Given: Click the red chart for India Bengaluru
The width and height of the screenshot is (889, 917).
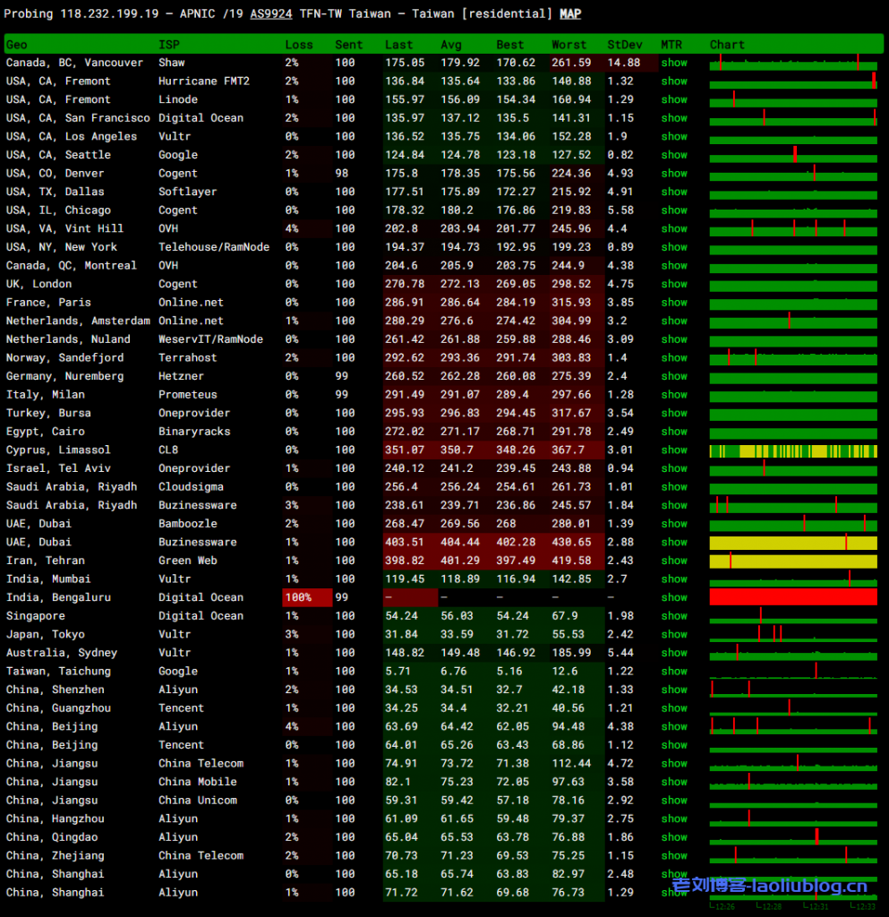Looking at the screenshot, I should 792,597.
